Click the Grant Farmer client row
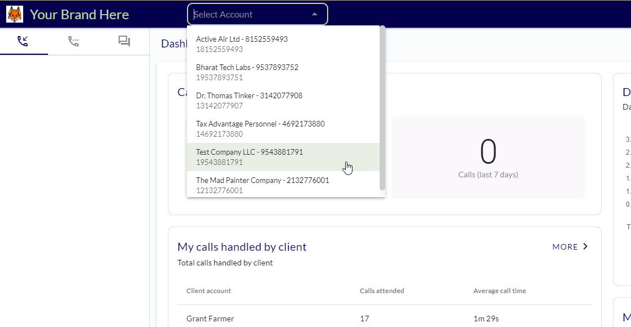This screenshot has height=327, width=631. (384, 318)
